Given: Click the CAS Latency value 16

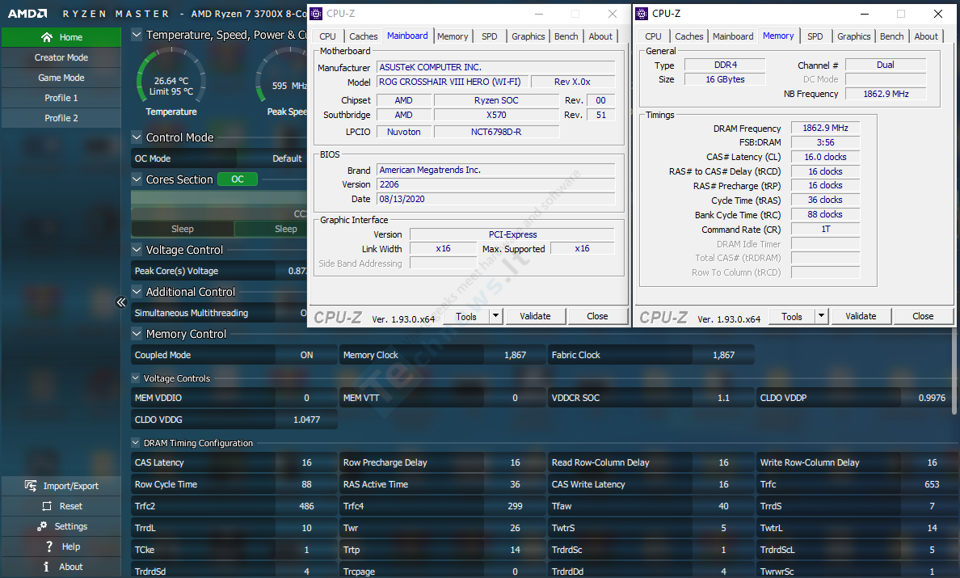Looking at the screenshot, I should point(307,462).
